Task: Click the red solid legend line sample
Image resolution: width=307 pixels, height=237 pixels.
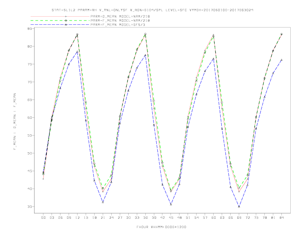Action: pos(60,16)
